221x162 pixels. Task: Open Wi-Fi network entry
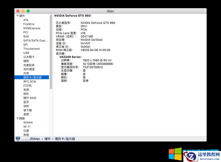27,127
